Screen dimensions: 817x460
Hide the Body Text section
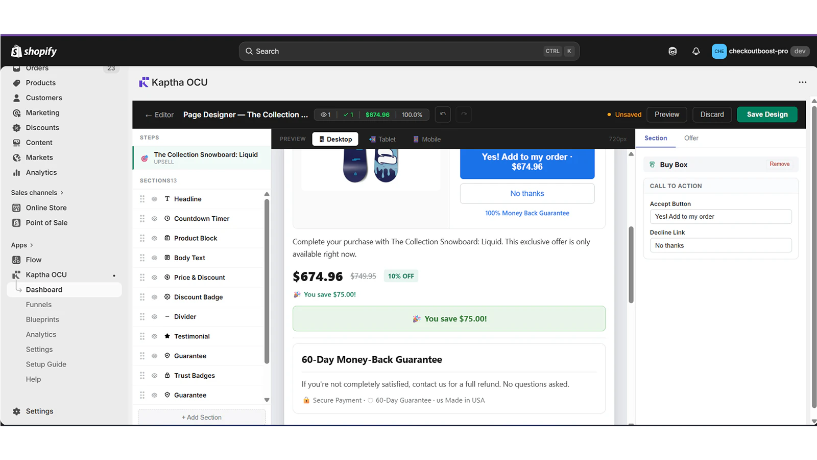(x=154, y=258)
